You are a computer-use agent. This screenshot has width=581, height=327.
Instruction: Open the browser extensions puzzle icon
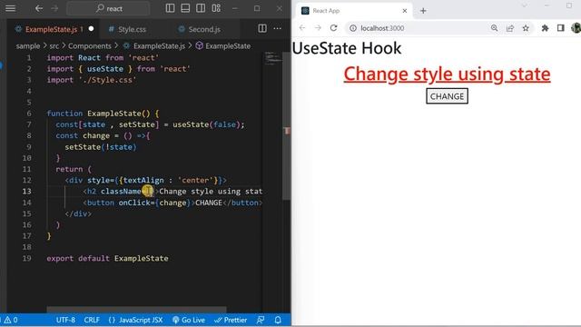pyautogui.click(x=545, y=28)
